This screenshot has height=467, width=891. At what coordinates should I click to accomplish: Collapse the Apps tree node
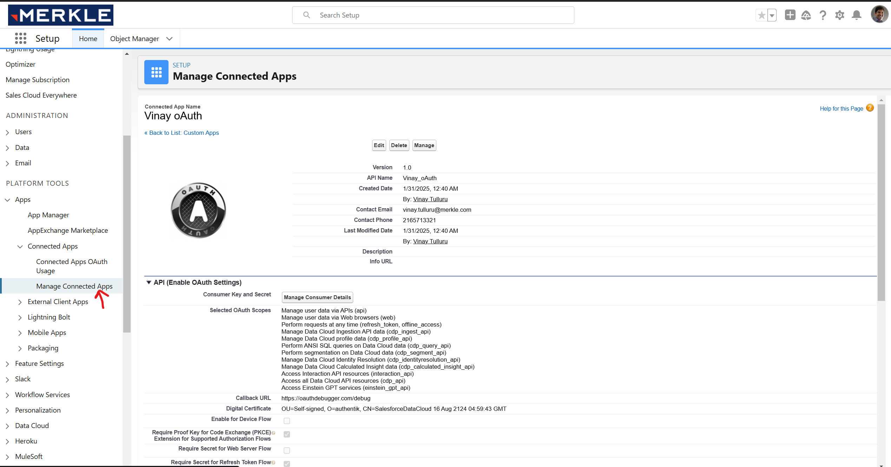(x=7, y=200)
